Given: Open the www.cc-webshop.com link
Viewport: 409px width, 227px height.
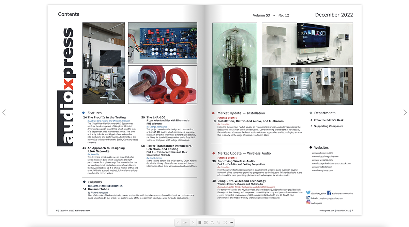Looking at the screenshot, I should [x=322, y=160].
